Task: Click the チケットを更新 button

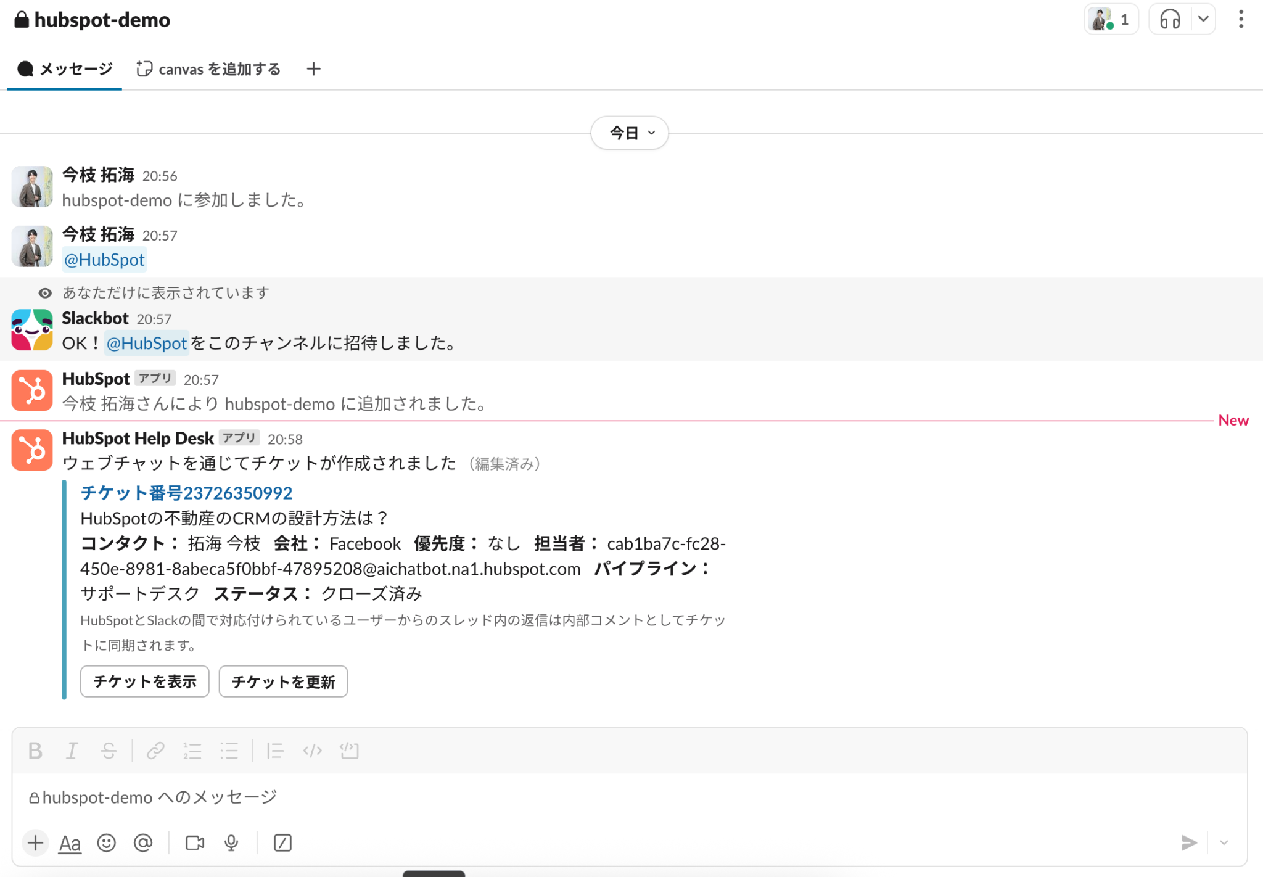Action: click(283, 681)
